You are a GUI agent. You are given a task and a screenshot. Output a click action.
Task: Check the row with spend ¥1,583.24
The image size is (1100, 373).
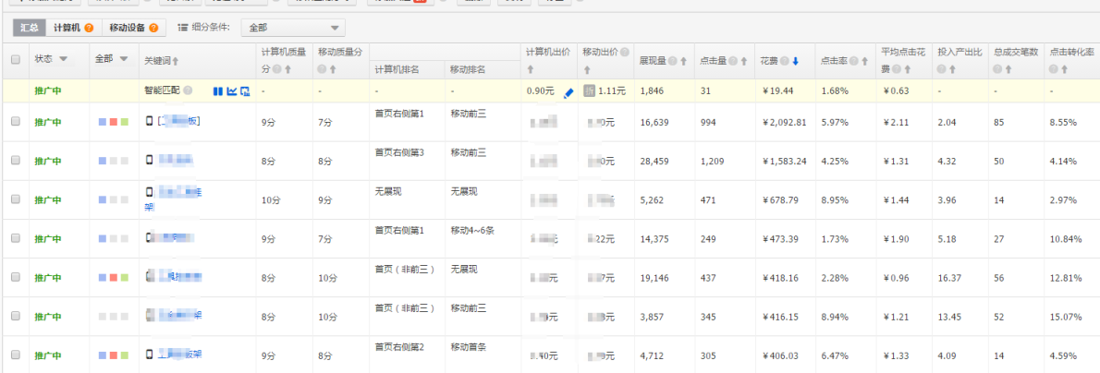coord(16,161)
